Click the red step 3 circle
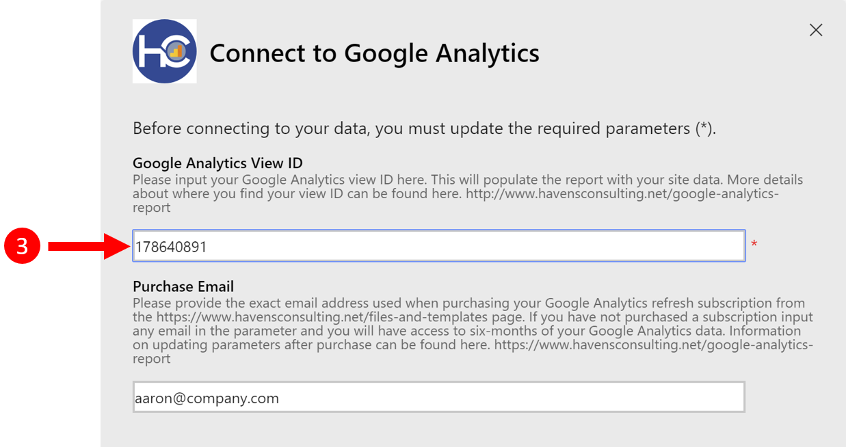Image resolution: width=846 pixels, height=447 pixels. 22,246
